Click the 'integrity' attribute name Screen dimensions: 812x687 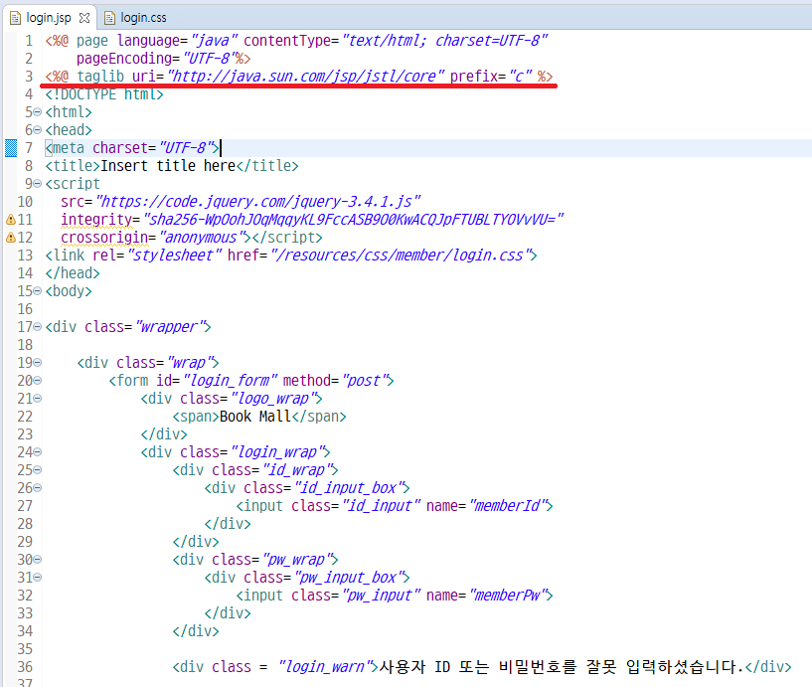click(96, 220)
